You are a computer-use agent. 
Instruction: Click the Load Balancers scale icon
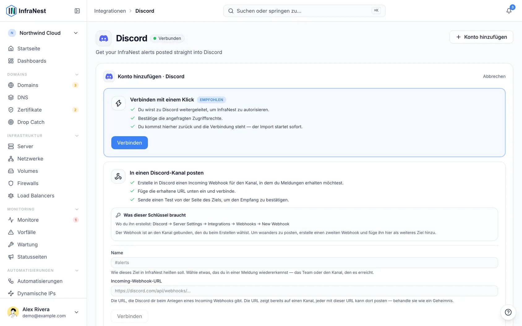(11, 196)
